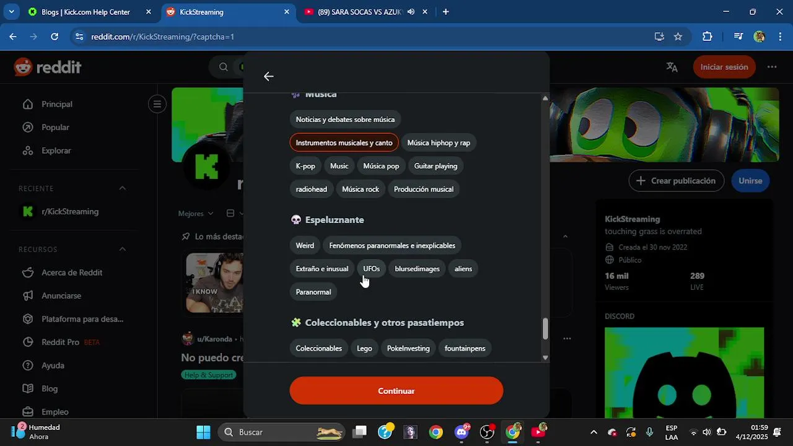Open Acerca de Reddit

point(72,273)
